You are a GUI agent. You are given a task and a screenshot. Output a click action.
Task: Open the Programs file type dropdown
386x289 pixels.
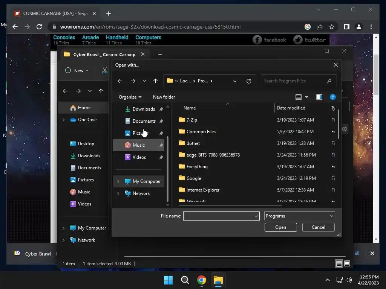[299, 216]
